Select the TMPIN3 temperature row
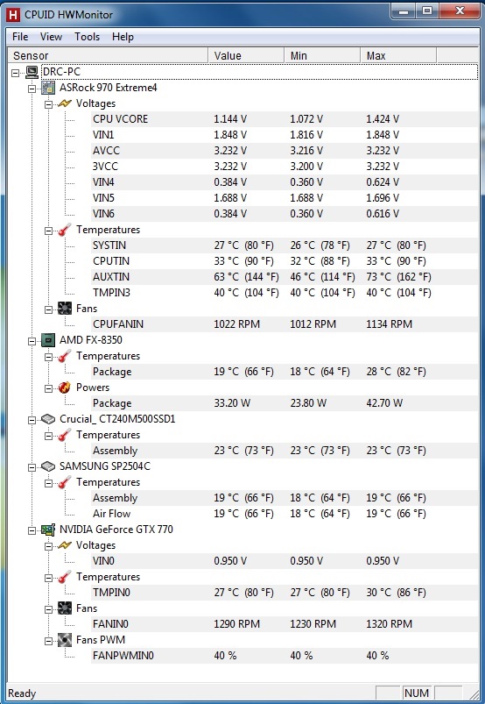This screenshot has width=485, height=704. tap(285, 293)
